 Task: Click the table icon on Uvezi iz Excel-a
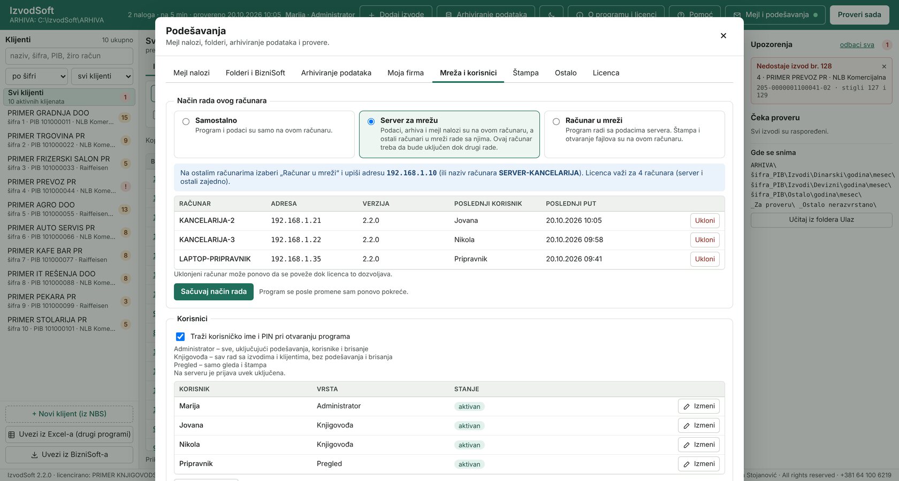12,435
